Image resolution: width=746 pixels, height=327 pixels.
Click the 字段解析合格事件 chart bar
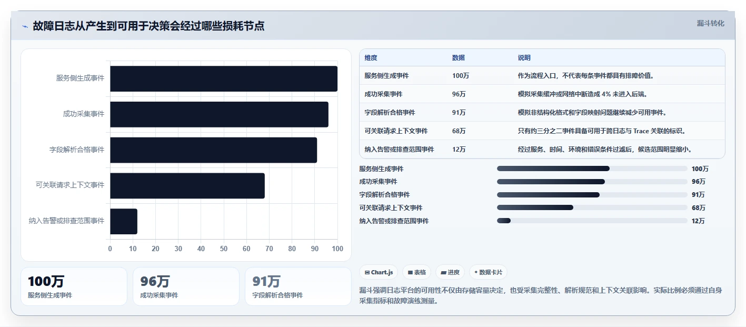pyautogui.click(x=213, y=150)
